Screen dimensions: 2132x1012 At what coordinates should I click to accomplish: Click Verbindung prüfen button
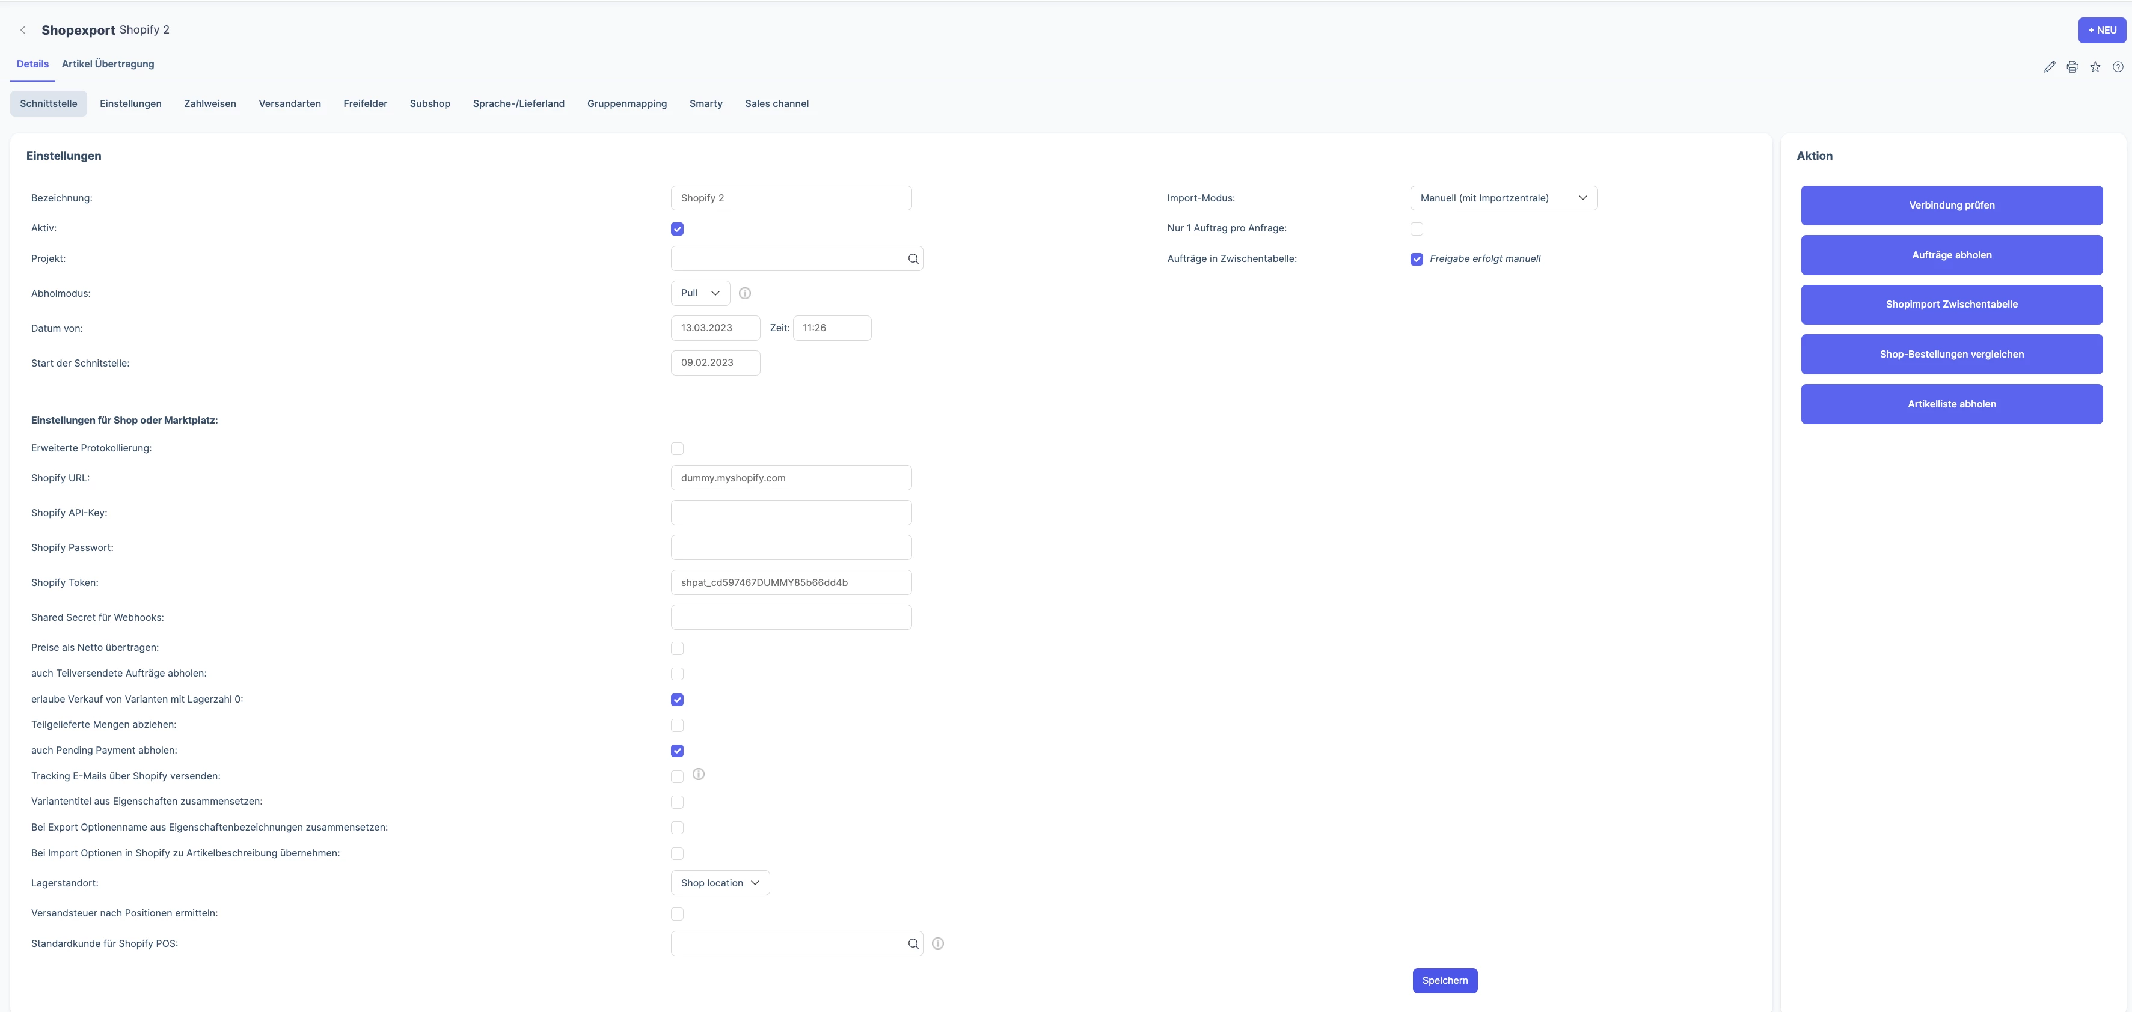(x=1951, y=206)
